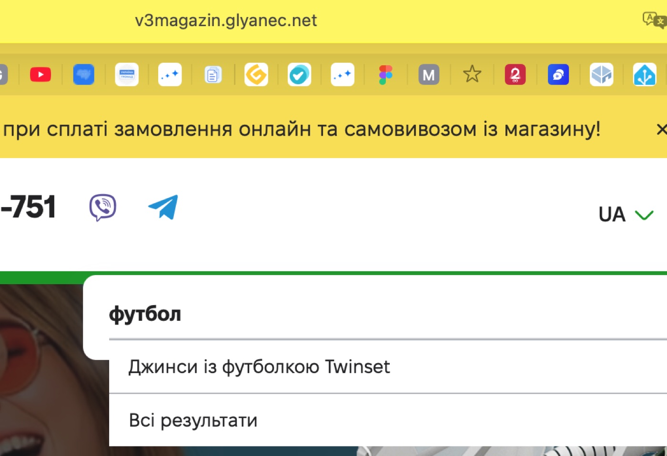
Task: Click the search field containing 'футбол'
Action: (388, 314)
